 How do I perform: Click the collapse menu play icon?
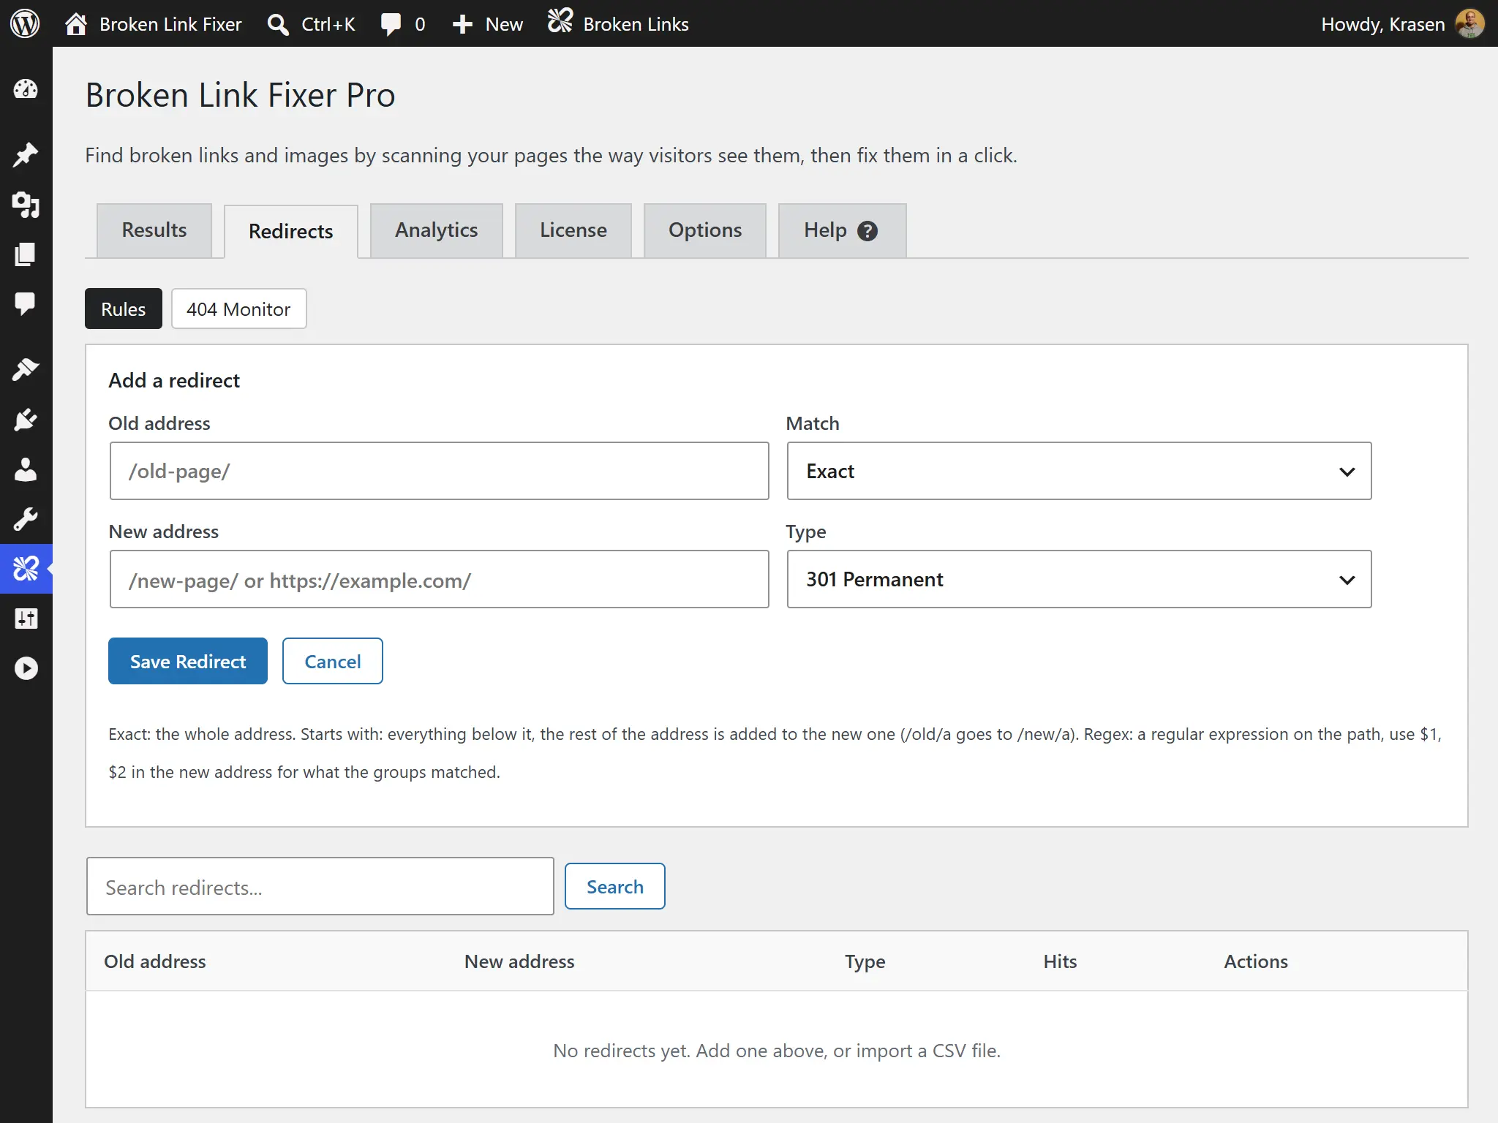pos(26,668)
